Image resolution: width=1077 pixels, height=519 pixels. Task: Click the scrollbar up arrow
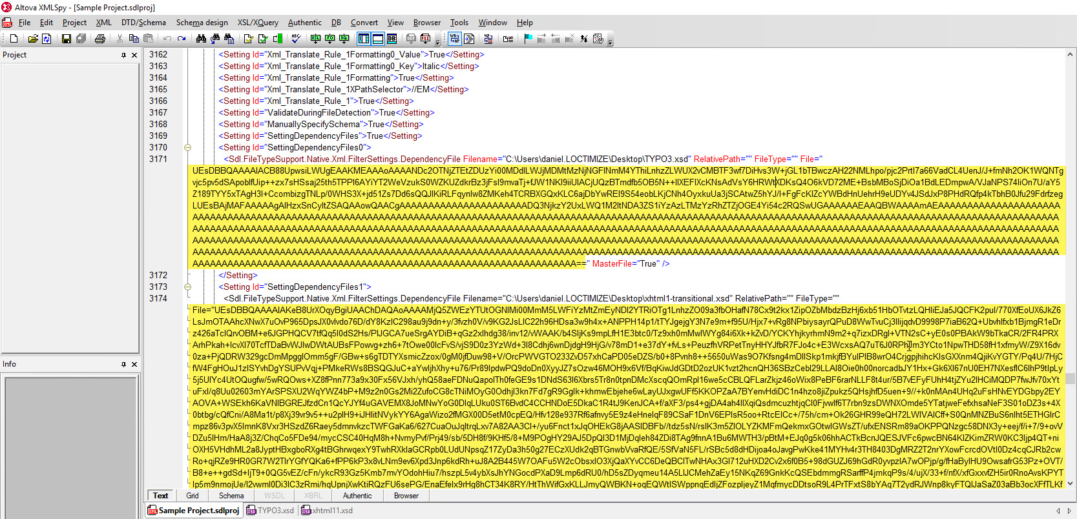(x=1071, y=55)
